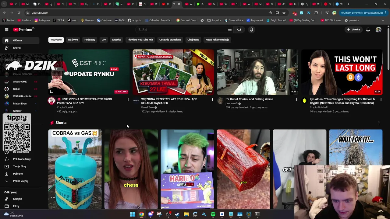
Task: Open Polubione filmy playlist
Action: [21, 159]
